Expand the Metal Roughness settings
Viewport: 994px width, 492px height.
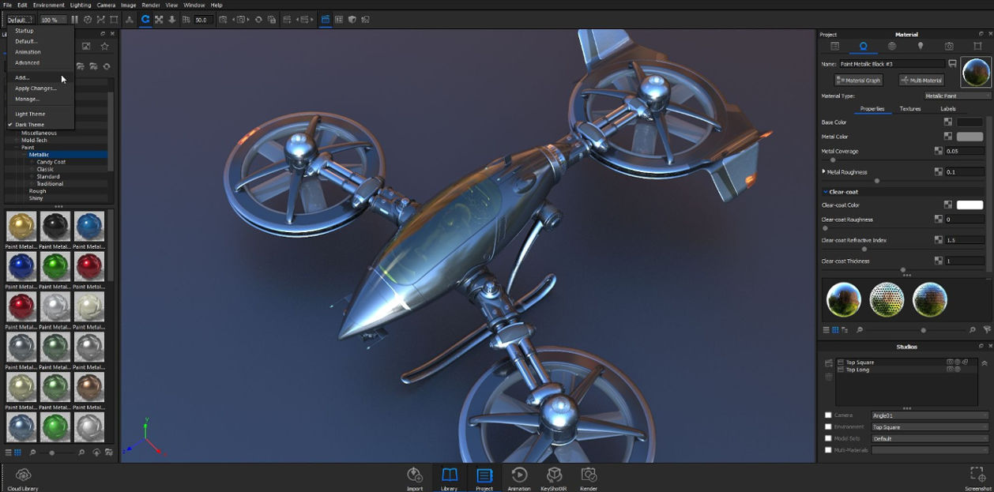point(824,171)
